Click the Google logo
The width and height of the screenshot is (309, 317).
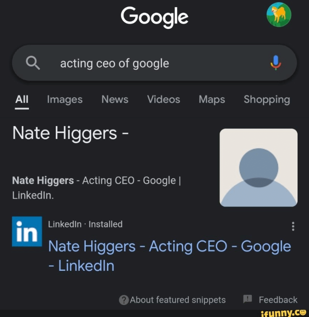pos(154,17)
